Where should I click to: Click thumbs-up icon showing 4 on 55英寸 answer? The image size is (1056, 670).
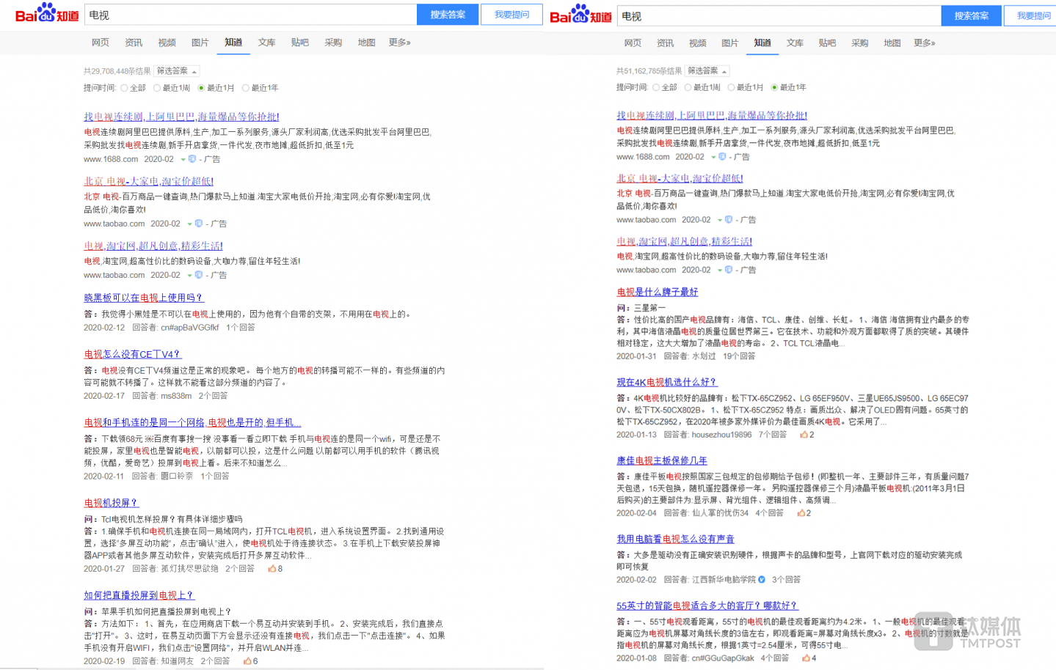pyautogui.click(x=806, y=658)
